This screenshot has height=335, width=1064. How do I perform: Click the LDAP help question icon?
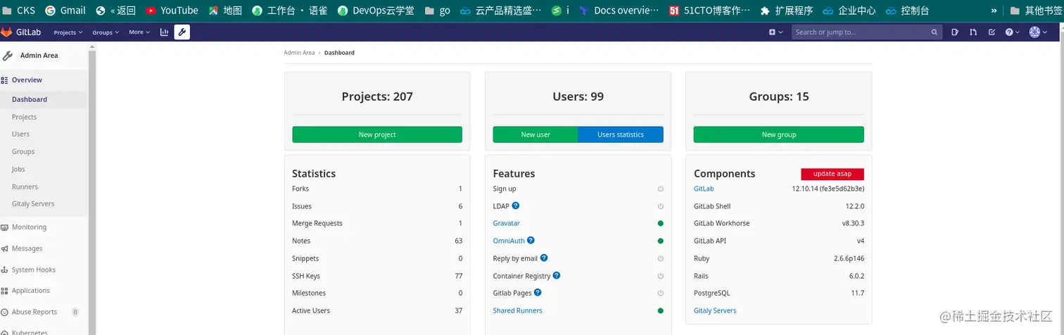(x=516, y=206)
